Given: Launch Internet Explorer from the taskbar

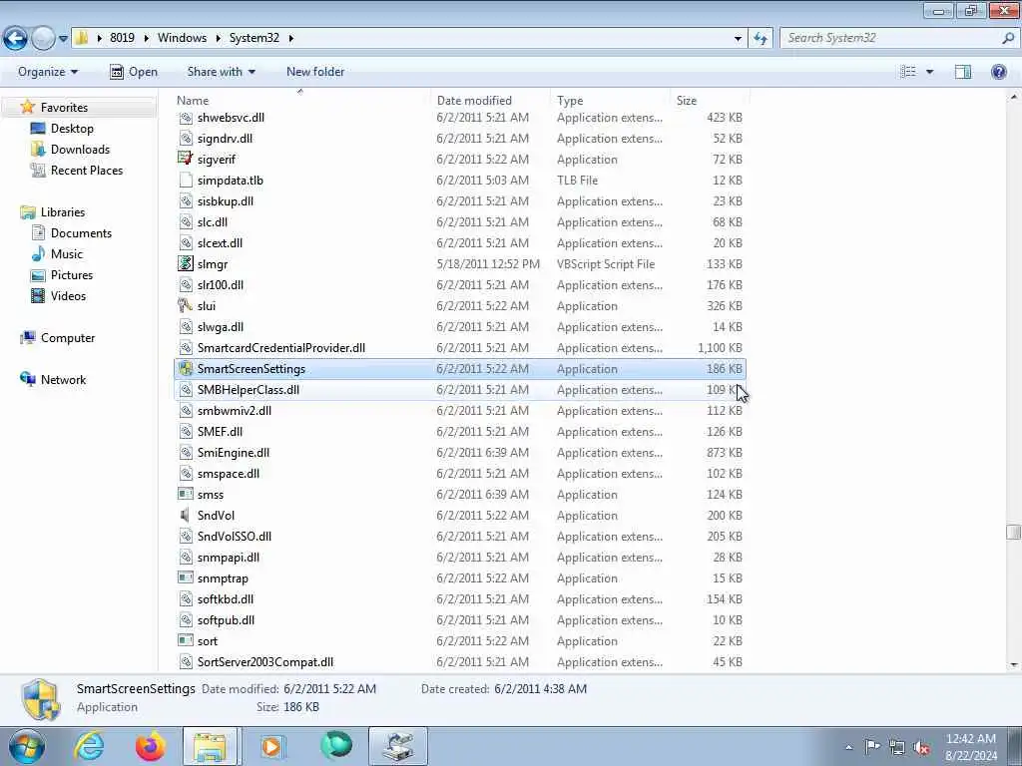Looking at the screenshot, I should point(89,746).
